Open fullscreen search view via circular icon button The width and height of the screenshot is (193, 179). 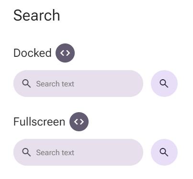(x=164, y=152)
